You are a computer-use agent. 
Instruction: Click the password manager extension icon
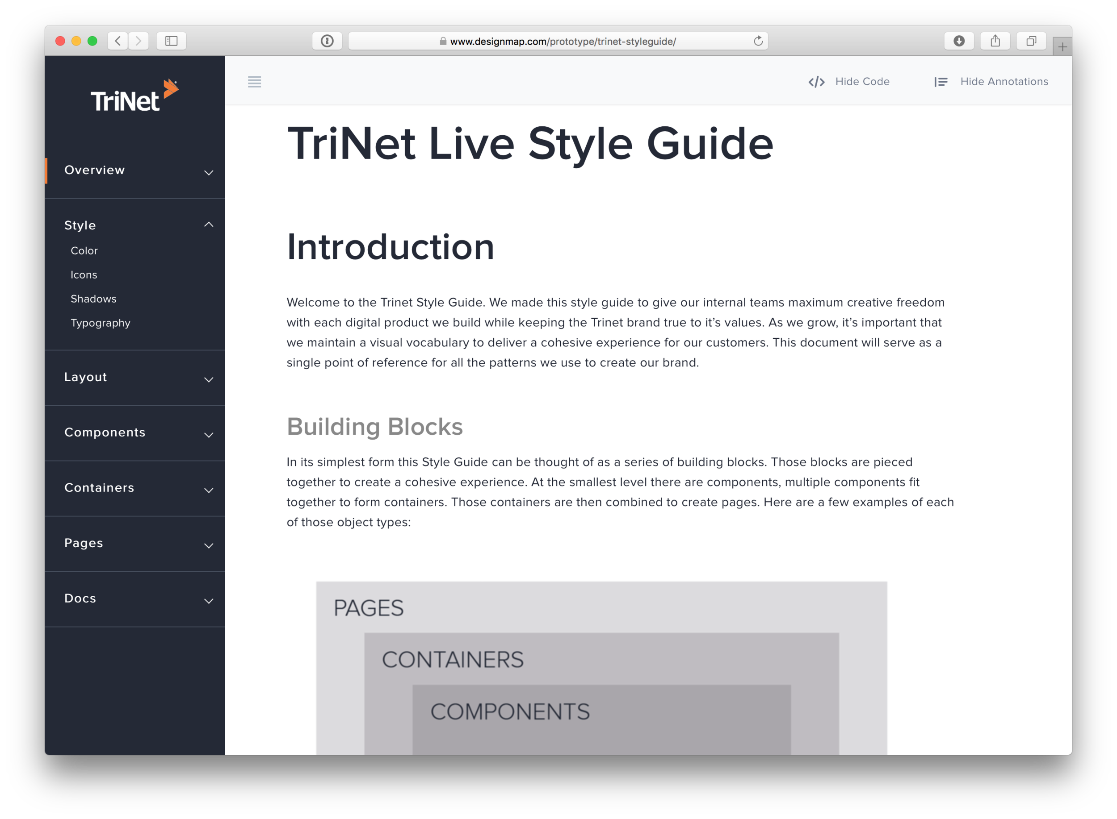tap(327, 41)
